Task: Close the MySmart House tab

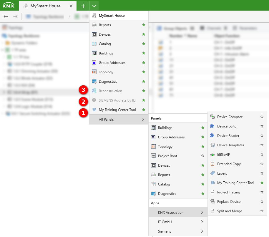Action: tap(71, 6)
